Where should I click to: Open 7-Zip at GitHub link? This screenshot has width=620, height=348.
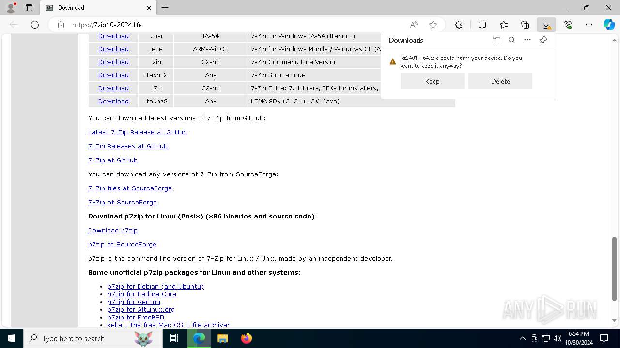coord(113,160)
